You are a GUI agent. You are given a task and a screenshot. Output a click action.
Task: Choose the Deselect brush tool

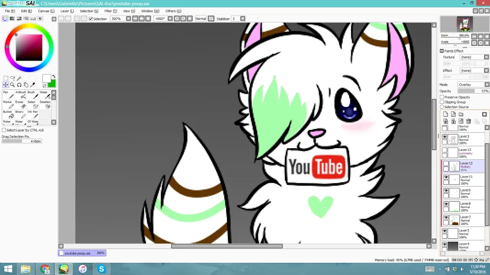(x=45, y=105)
